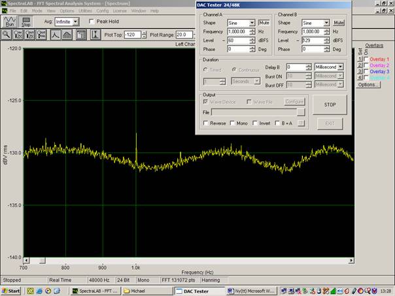The image size is (395, 296).
Task: Click the file browse button next to File field
Action: pyautogui.click(x=301, y=112)
